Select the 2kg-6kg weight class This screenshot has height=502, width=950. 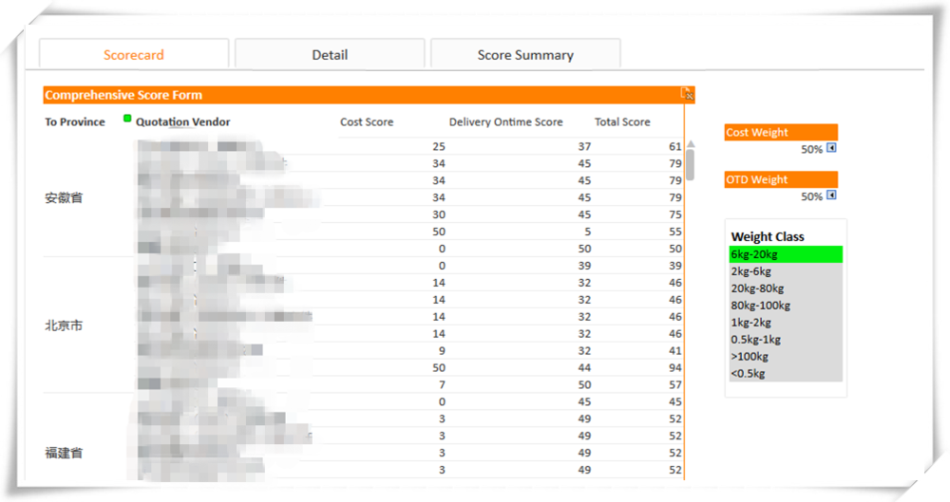785,271
